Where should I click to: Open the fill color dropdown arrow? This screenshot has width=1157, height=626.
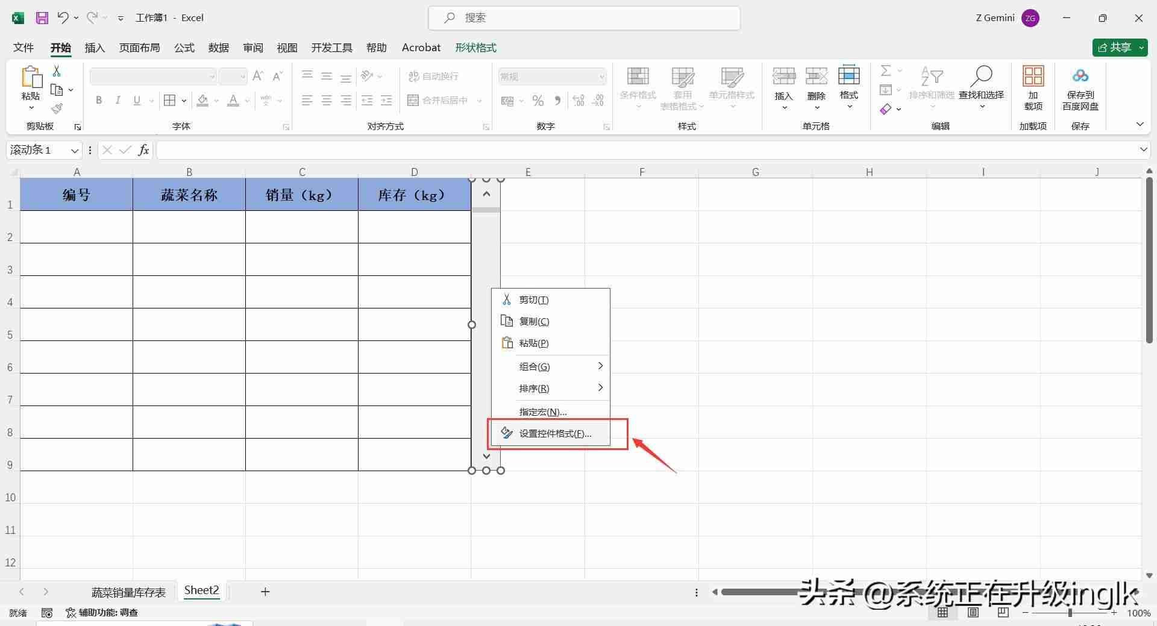coord(216,101)
